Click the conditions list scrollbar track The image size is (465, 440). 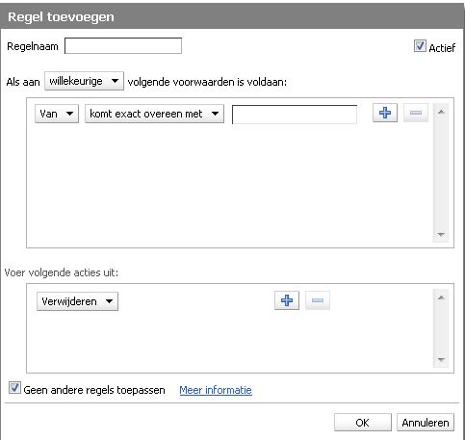pos(441,173)
